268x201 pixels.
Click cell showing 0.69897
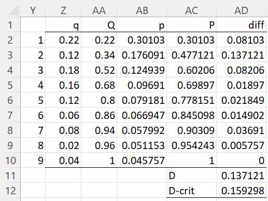click(x=191, y=85)
